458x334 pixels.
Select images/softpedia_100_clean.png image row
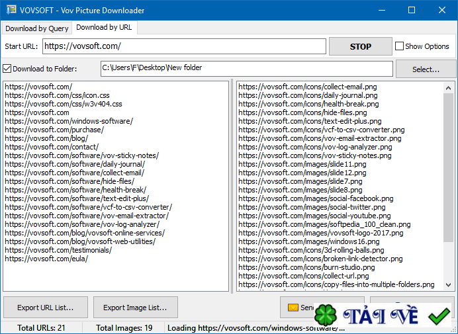(x=324, y=224)
